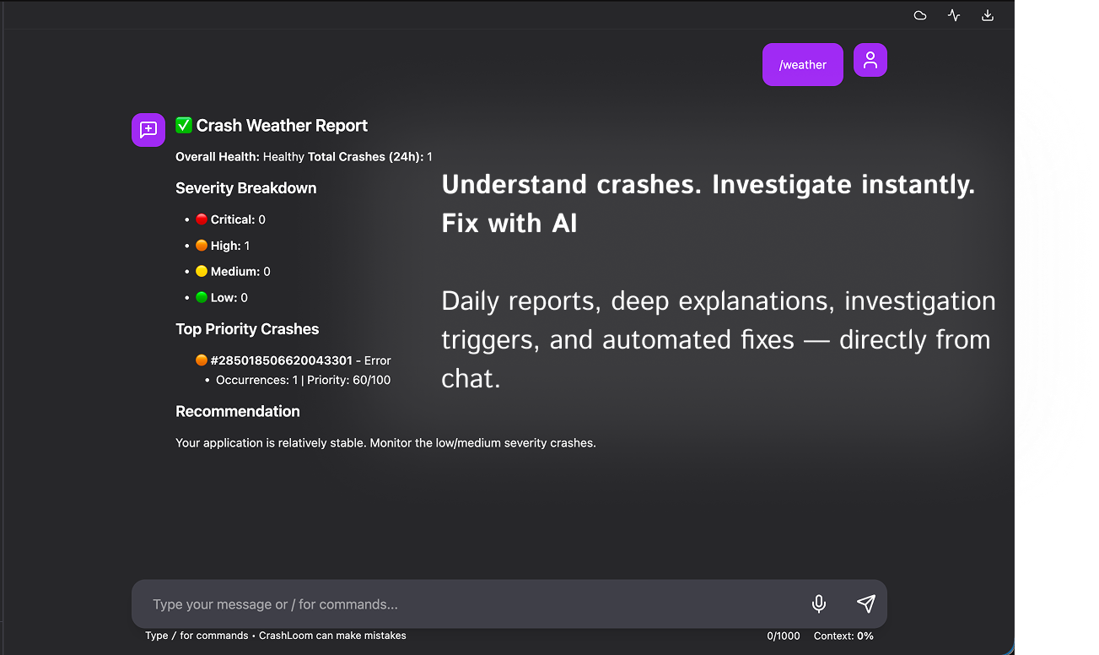The width and height of the screenshot is (1099, 655).
Task: Click the /weather command message bubble
Action: tap(802, 64)
